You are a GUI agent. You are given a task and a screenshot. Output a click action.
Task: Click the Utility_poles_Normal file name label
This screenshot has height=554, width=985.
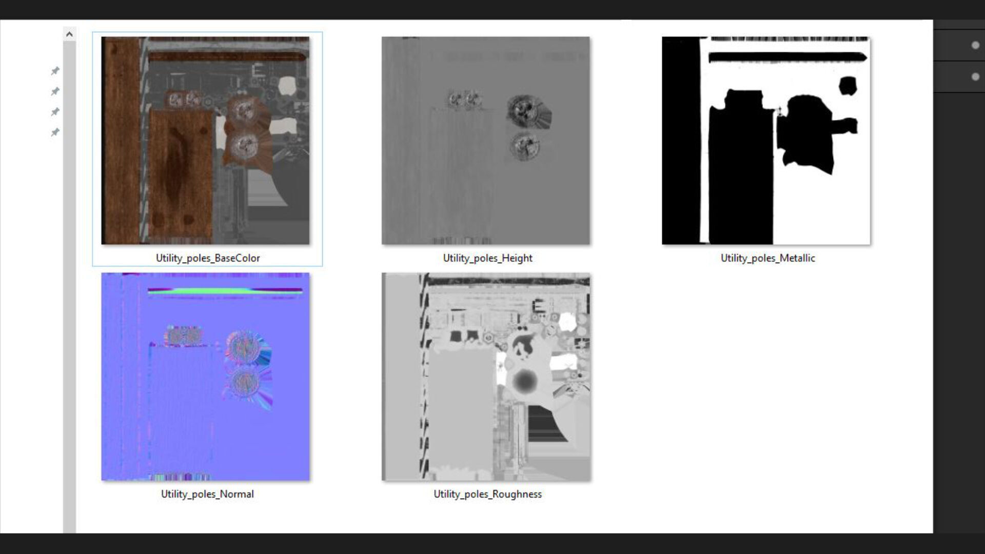pyautogui.click(x=207, y=494)
